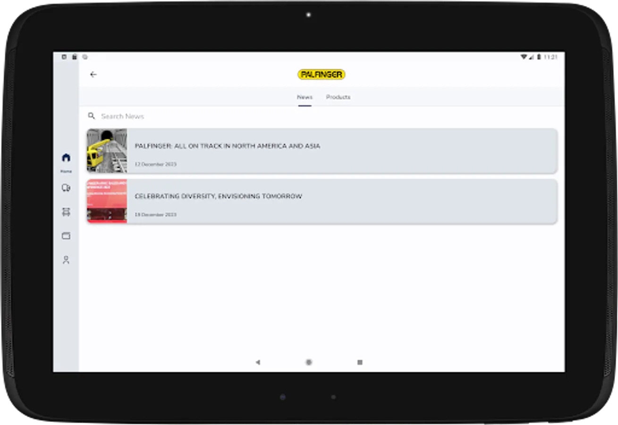Viewport: 618px width, 425px height.
Task: Switch to the Products tab
Action: click(x=338, y=97)
